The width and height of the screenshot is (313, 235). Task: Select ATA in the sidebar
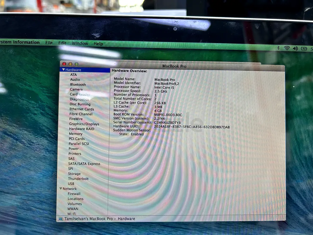click(x=73, y=75)
